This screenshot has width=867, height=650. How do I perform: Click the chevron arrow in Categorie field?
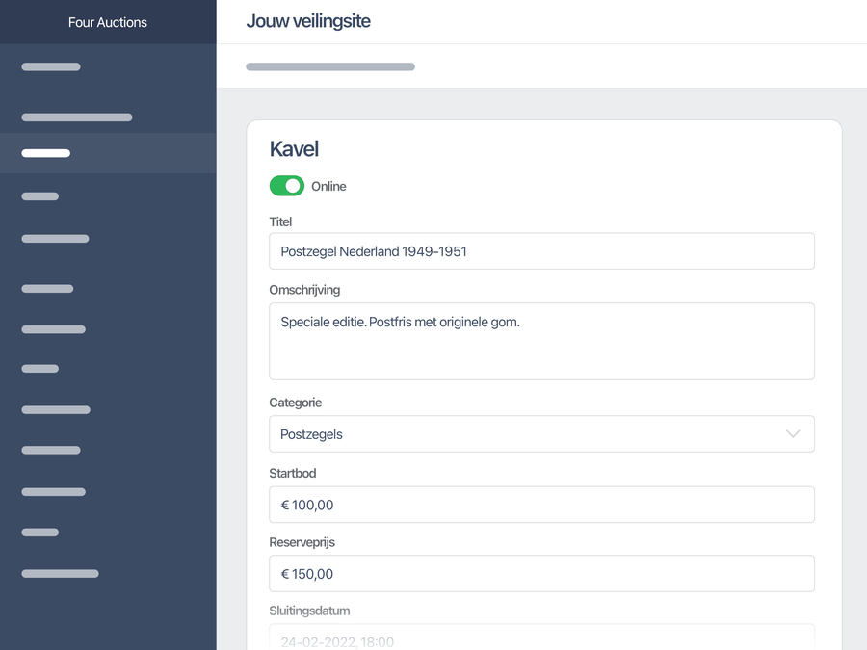point(793,434)
